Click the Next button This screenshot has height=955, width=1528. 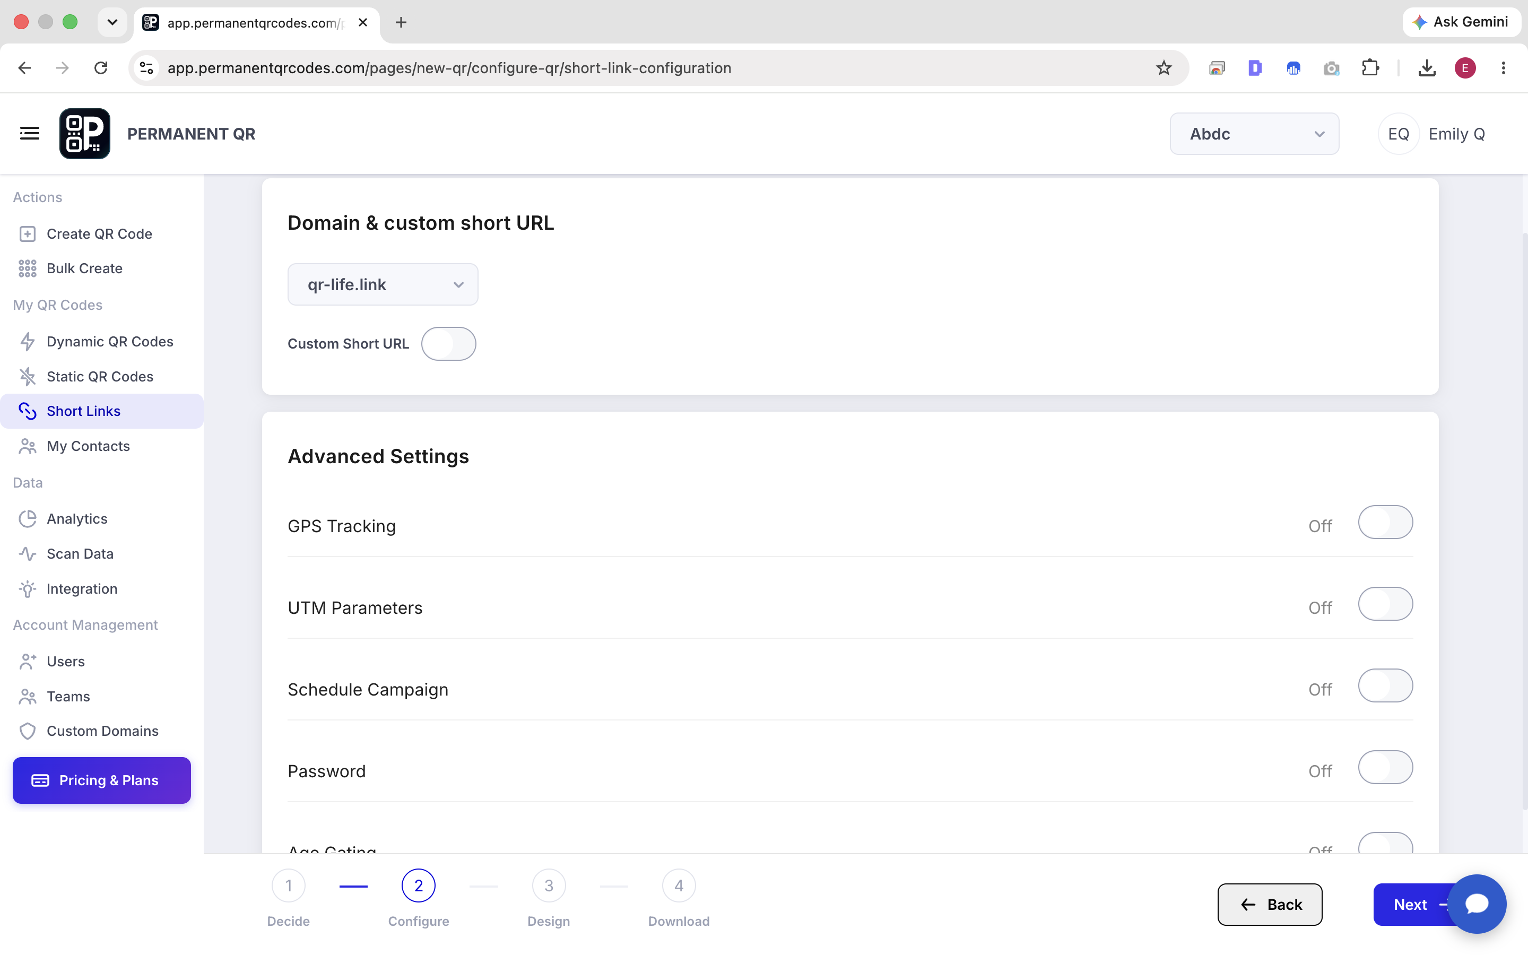pos(1412,905)
